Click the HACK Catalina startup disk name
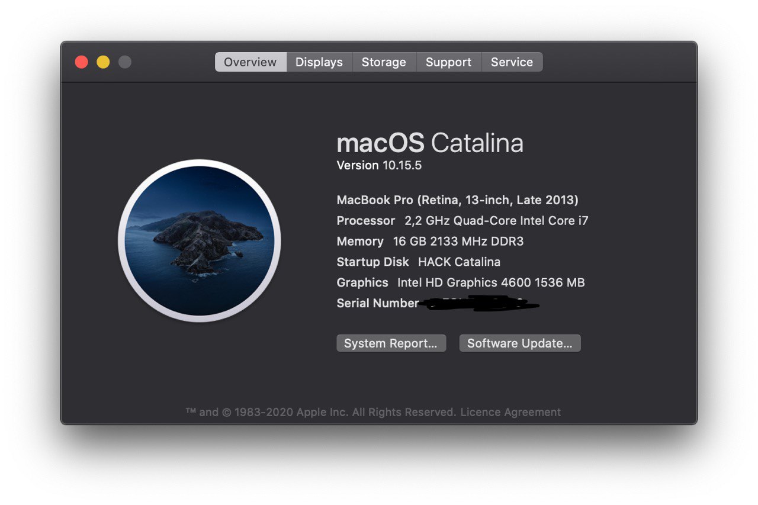The image size is (758, 505). [459, 262]
